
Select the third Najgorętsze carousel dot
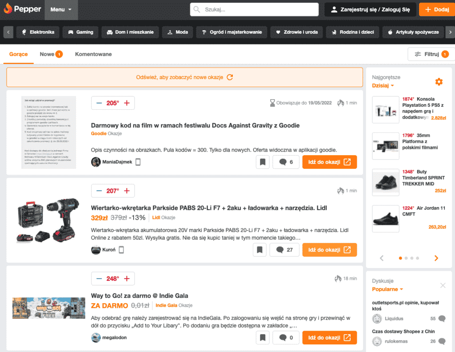(x=412, y=258)
